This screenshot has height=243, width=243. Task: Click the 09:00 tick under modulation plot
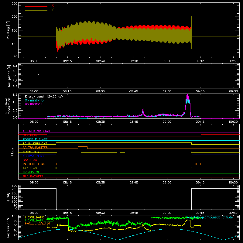pyautogui.click(x=167, y=122)
